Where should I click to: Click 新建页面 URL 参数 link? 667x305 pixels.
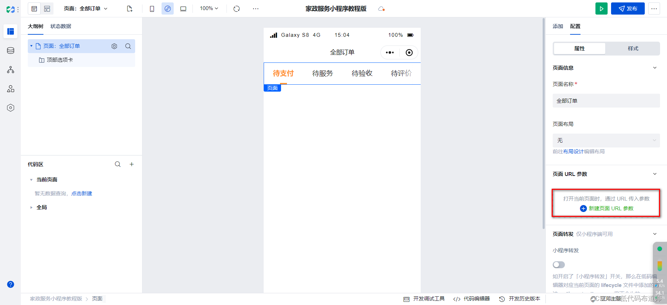(607, 209)
